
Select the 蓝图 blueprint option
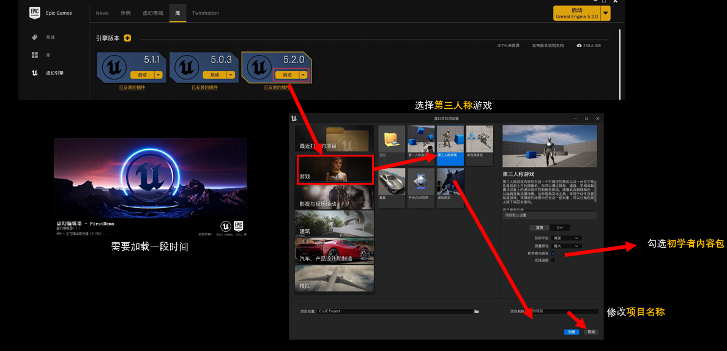[x=540, y=227]
